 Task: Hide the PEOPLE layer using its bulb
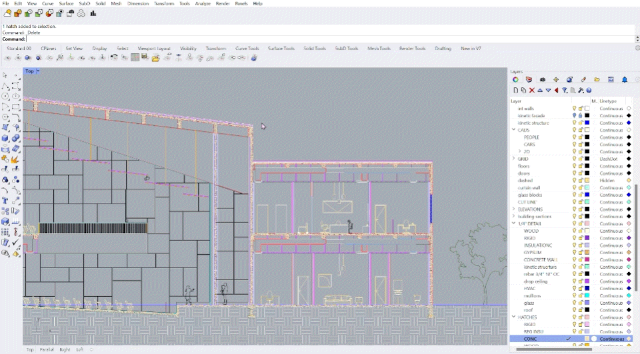click(574, 137)
